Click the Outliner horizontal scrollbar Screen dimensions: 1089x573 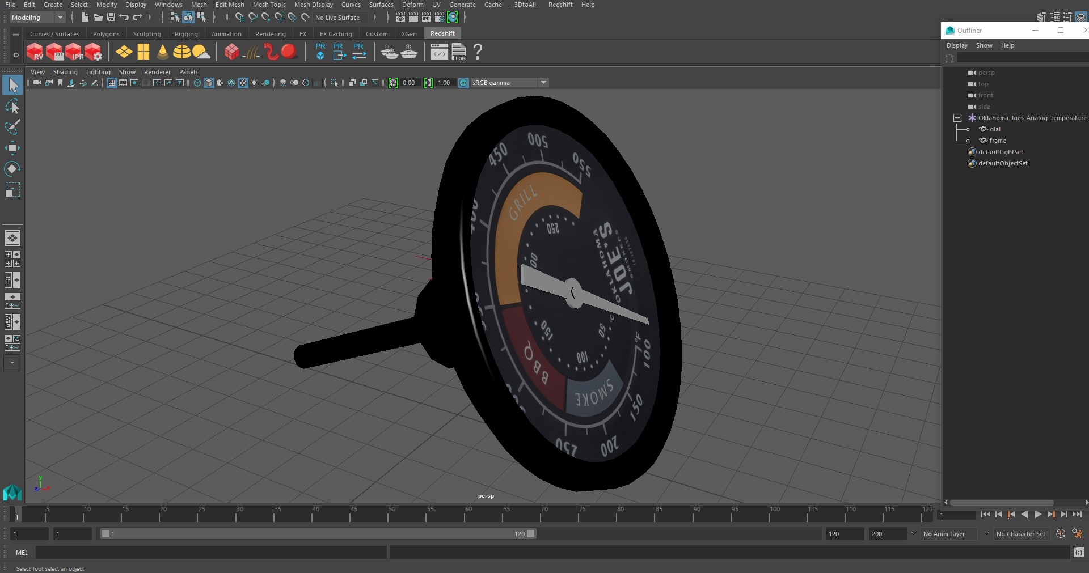[x=1002, y=503]
